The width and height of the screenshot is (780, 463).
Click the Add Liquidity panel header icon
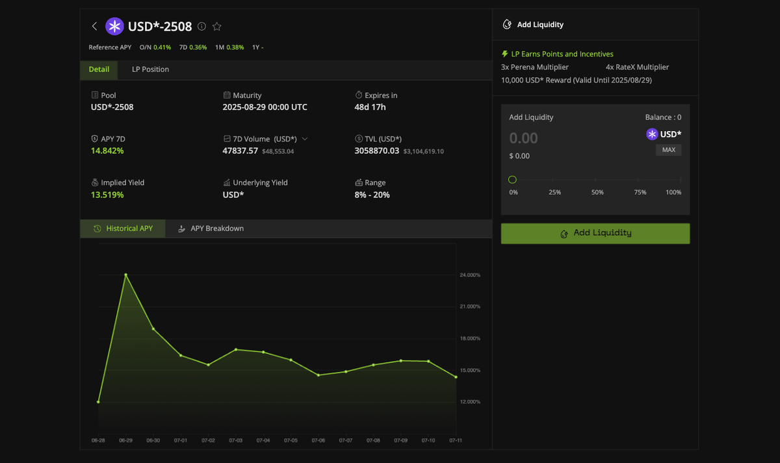pos(507,25)
